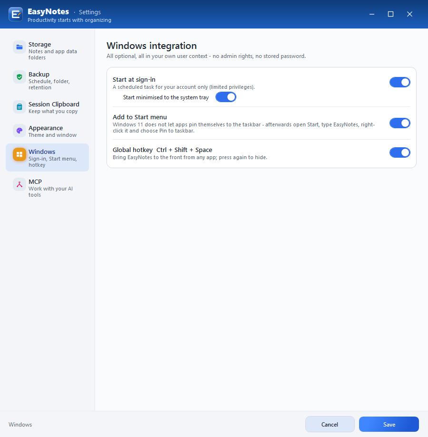Click 'A scheduled task for your account' text
Screen dimensions: 428x437
[184, 87]
